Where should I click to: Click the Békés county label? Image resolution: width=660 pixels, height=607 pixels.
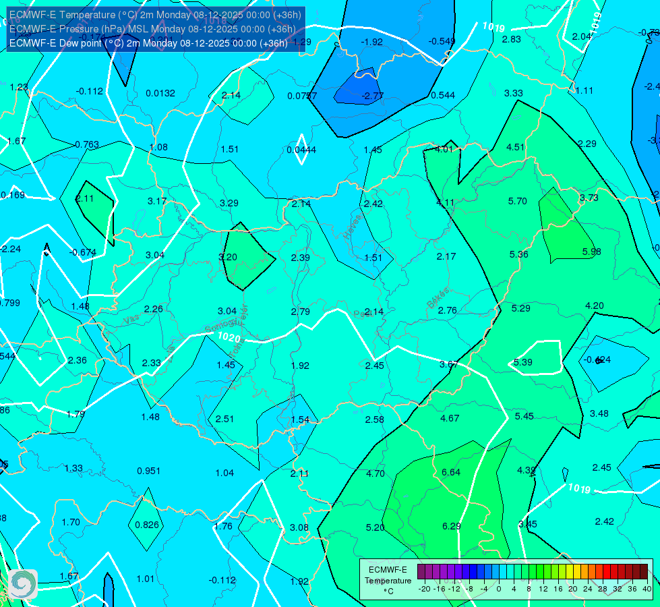(x=438, y=298)
